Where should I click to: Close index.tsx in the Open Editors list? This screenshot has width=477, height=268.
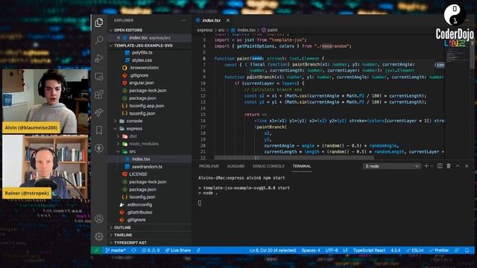[x=119, y=38]
